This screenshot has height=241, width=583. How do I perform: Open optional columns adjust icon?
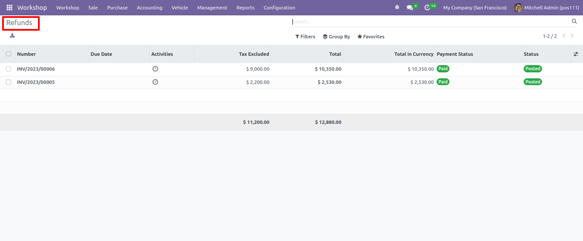tap(576, 54)
